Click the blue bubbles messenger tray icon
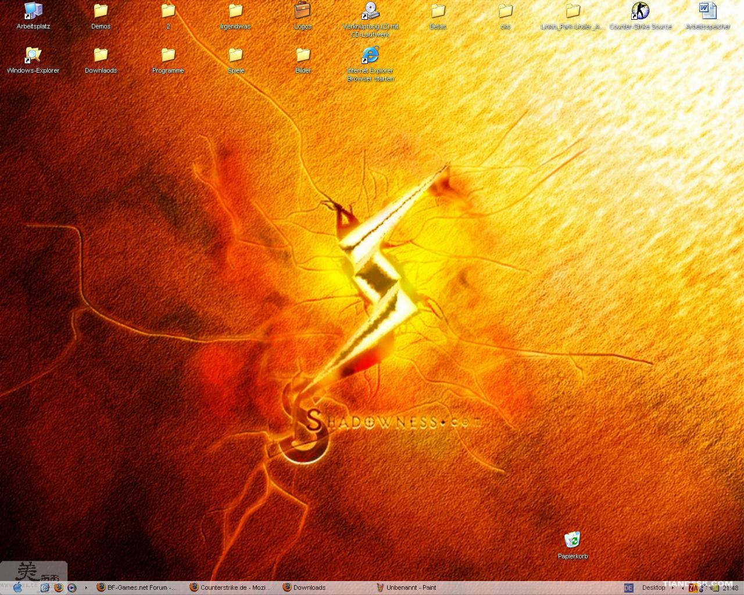 (702, 588)
